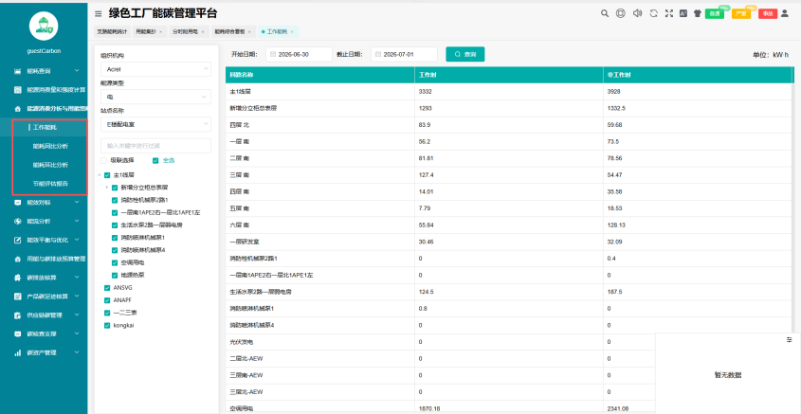This screenshot has width=801, height=414.
Task: Open table settings sliders icon
Action: [x=790, y=339]
